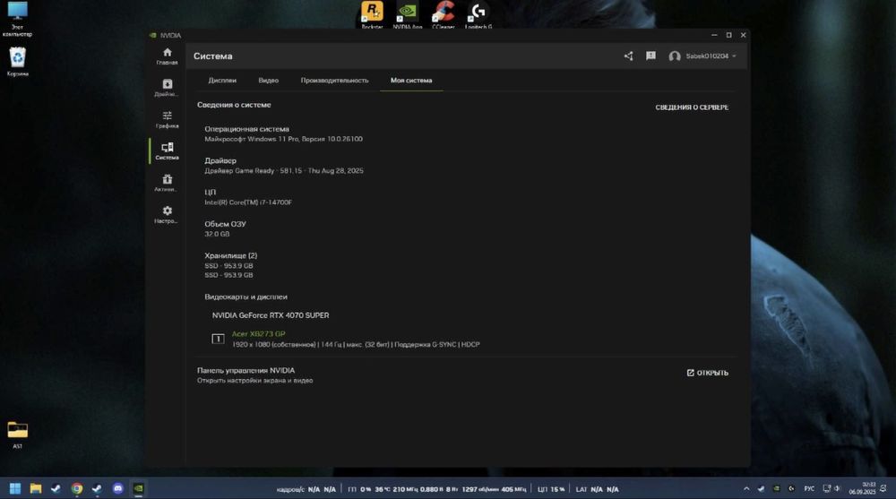Click the кадров/с N/A overlay reading
Screen dimensions: 896x499
pos(306,489)
